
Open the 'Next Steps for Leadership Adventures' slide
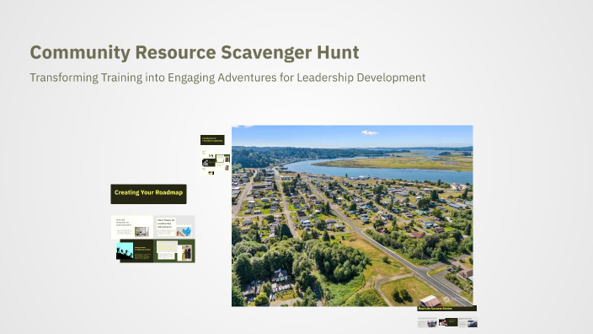click(x=174, y=227)
